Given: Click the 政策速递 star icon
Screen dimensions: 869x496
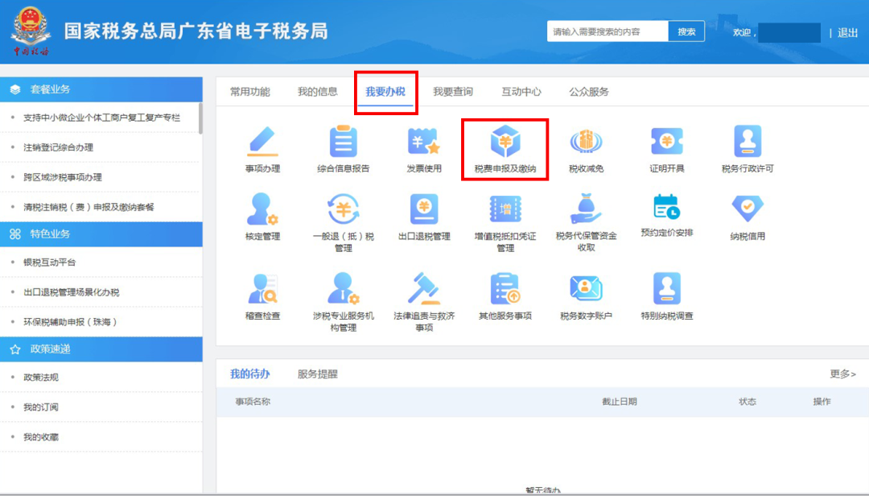Looking at the screenshot, I should (x=15, y=349).
